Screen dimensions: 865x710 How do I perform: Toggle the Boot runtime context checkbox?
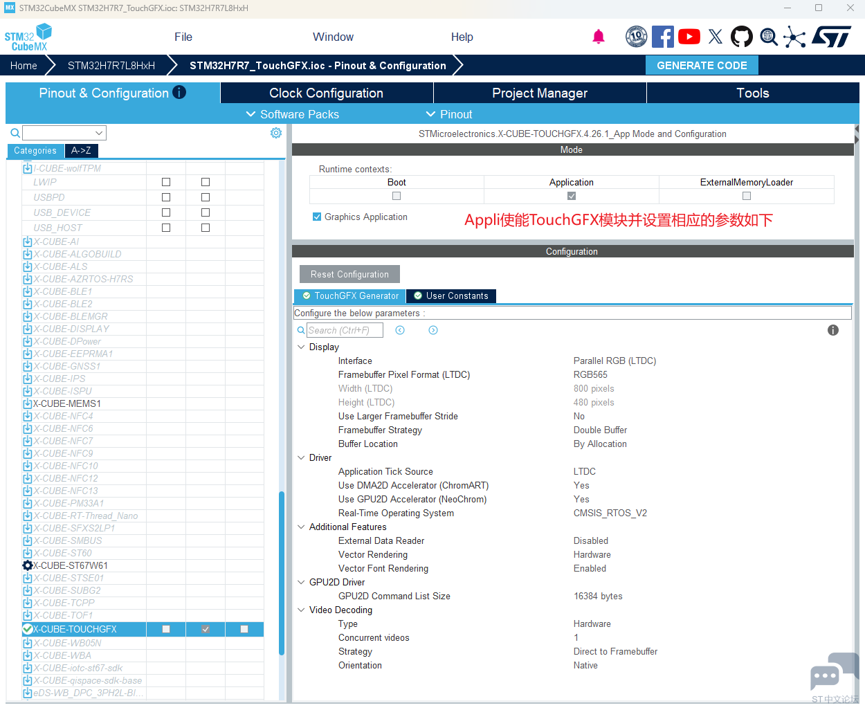397,196
